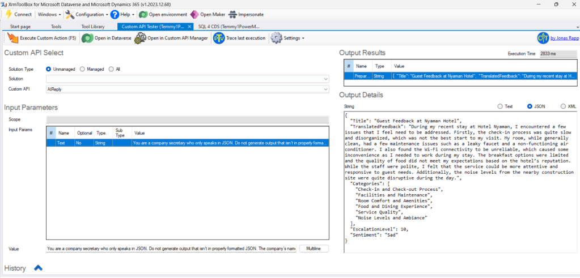Click the Custom API Tester logo icon
Image resolution: width=580 pixels, height=278 pixels.
pyautogui.click(x=543, y=38)
